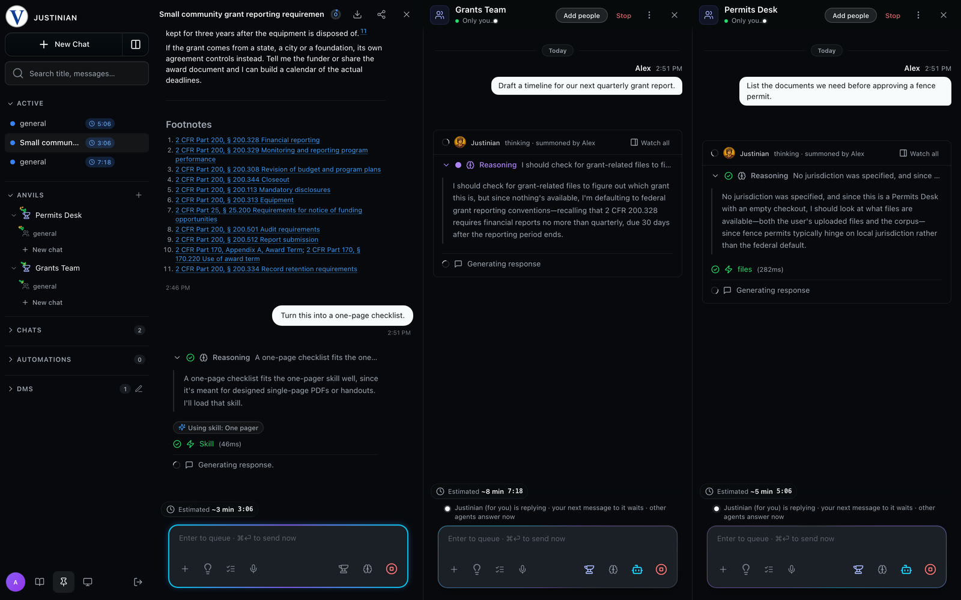The width and height of the screenshot is (961, 600).
Task: Toggle the anvil icon in Permits Desk composer
Action: (x=858, y=569)
